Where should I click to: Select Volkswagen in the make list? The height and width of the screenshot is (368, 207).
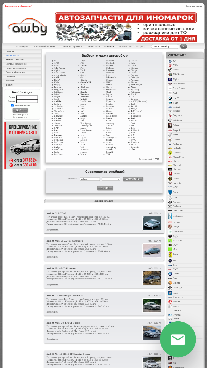137,85
